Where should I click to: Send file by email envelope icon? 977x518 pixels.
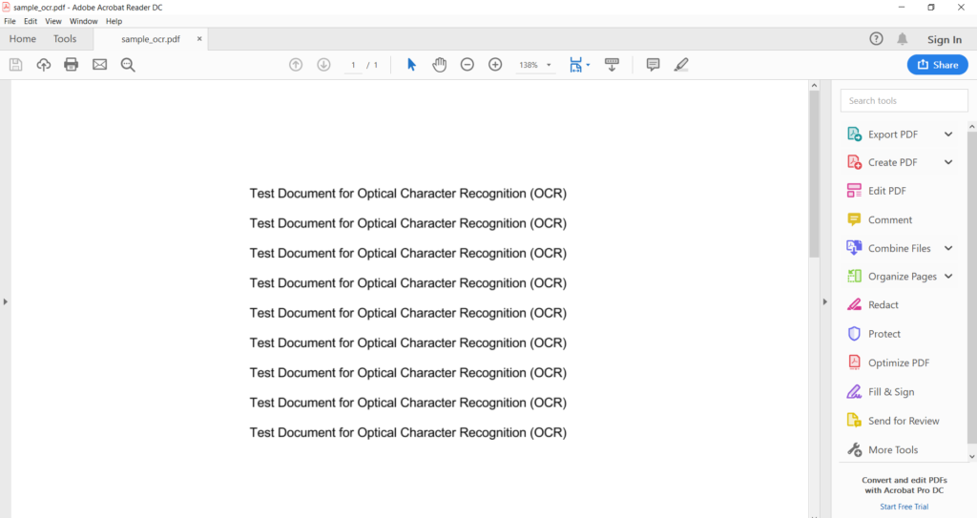(x=99, y=64)
